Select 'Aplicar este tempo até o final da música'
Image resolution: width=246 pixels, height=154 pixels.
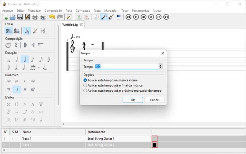pos(86,85)
